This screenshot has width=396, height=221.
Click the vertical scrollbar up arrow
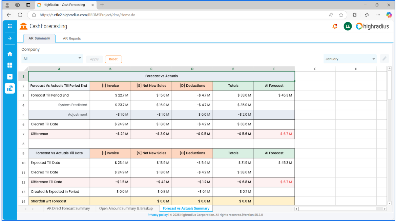coord(390,68)
